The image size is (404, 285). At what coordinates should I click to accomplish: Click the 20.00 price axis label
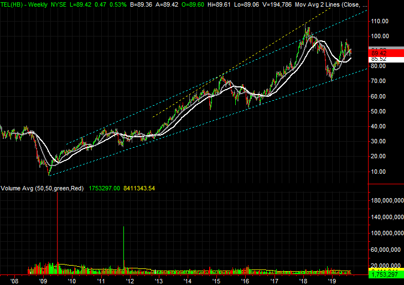click(378, 156)
